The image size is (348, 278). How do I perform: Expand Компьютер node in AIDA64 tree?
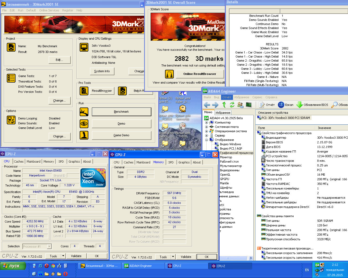coord(206,122)
